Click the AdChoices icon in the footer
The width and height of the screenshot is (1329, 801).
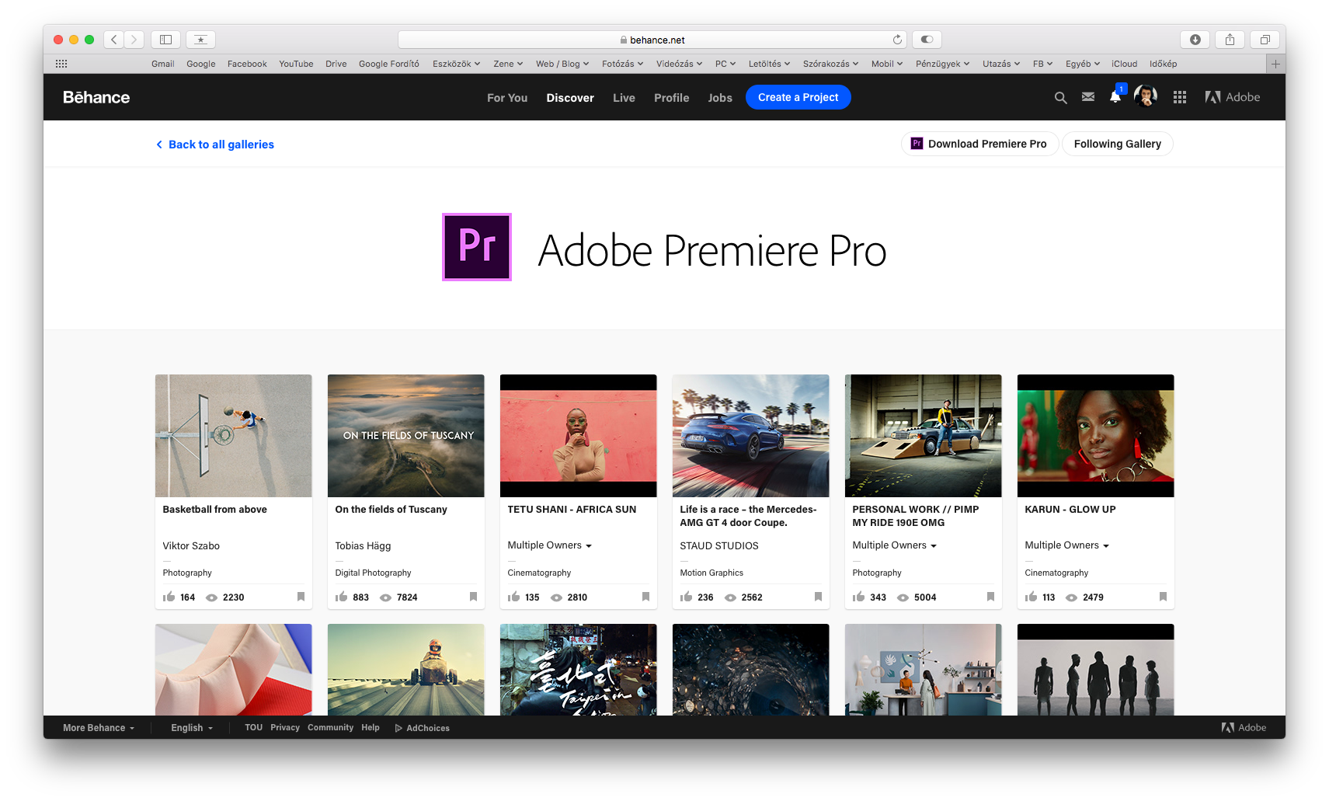pos(398,728)
